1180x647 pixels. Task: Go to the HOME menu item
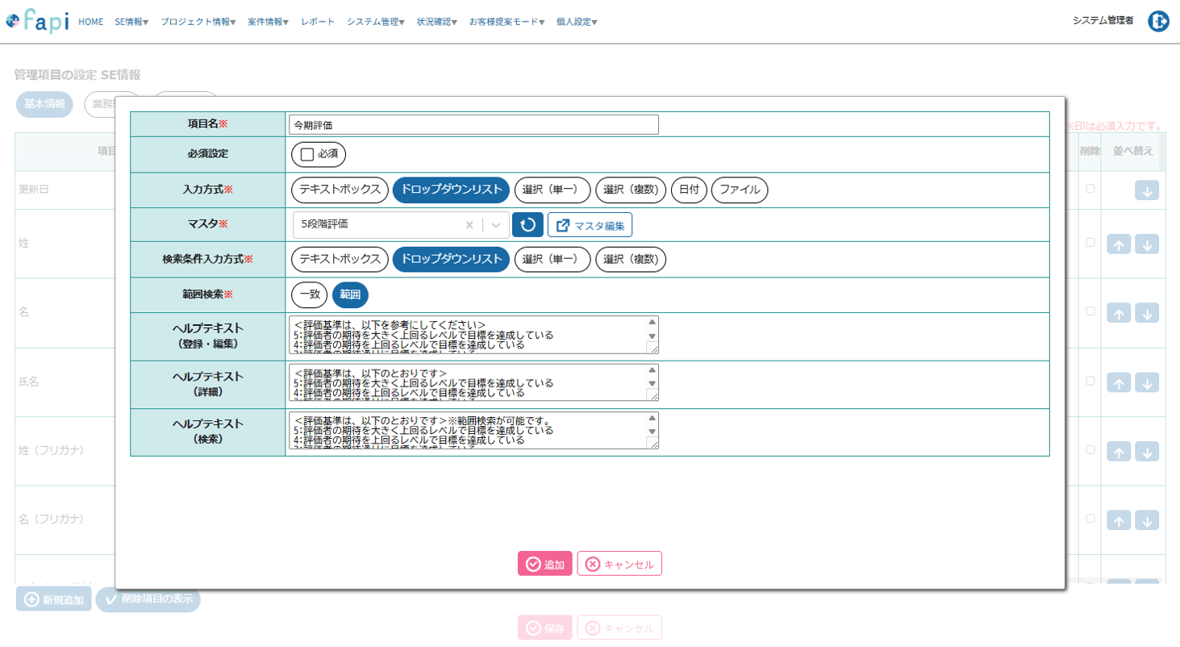point(90,22)
